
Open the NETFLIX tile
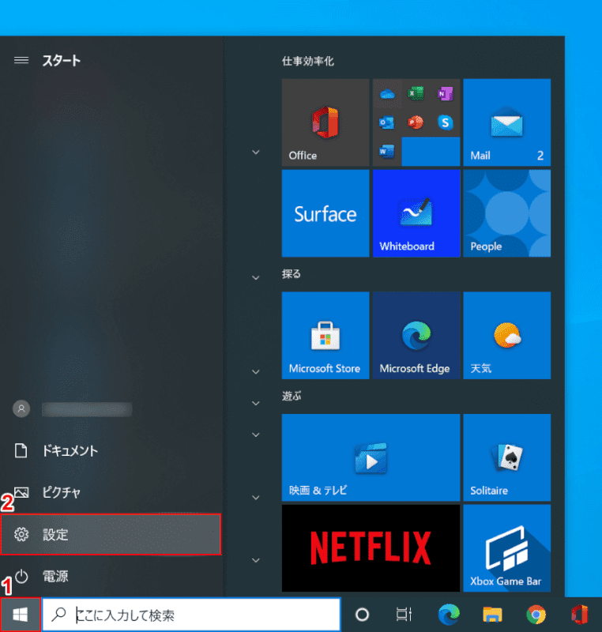(x=371, y=548)
